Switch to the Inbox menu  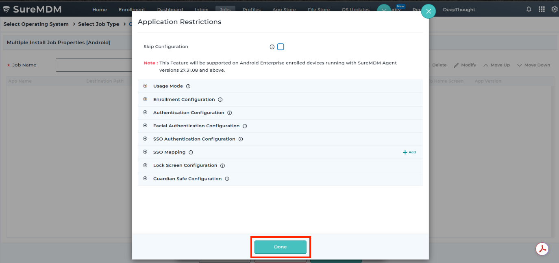pos(201,10)
